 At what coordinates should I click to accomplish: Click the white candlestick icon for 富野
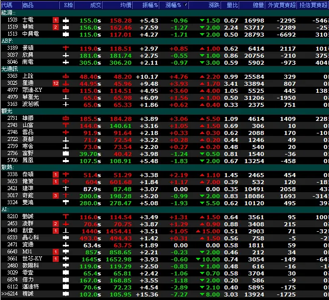click(x=66, y=154)
